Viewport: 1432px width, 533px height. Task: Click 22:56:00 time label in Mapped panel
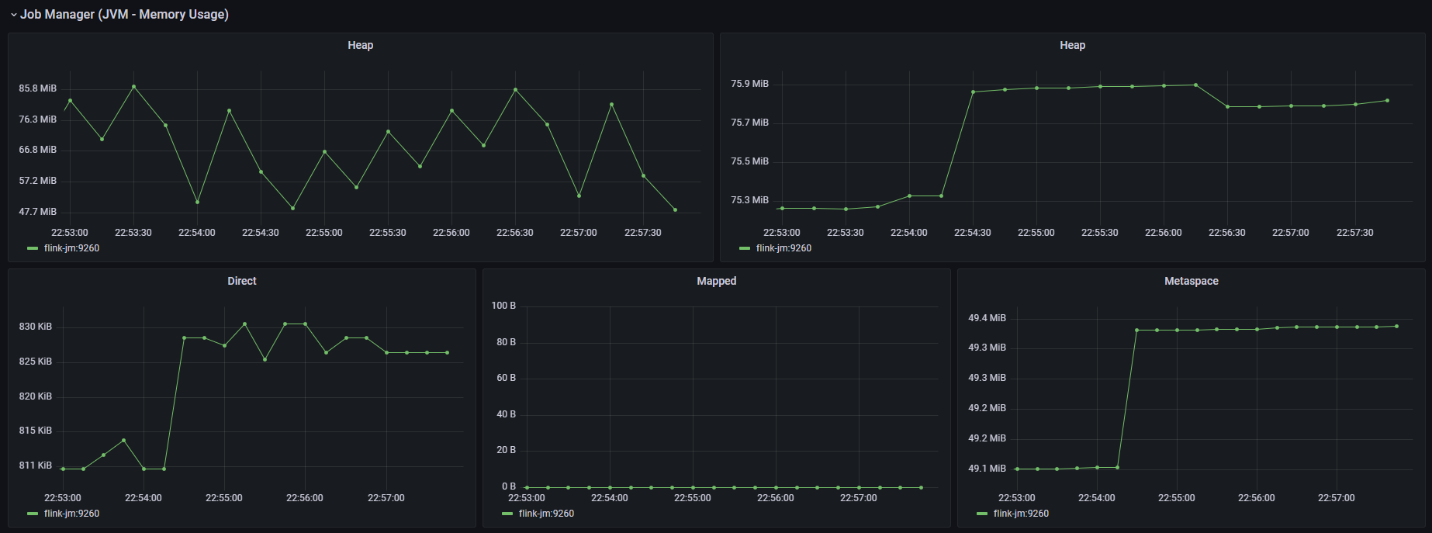coord(776,498)
